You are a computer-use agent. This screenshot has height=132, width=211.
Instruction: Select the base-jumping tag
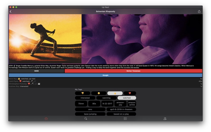pyautogui.click(x=90, y=114)
